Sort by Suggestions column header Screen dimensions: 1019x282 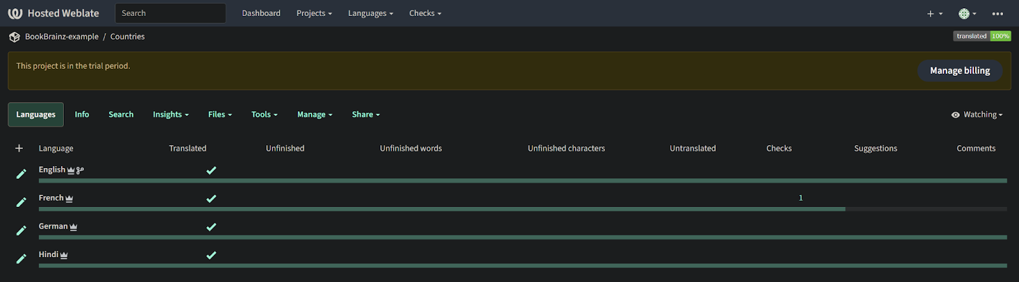click(x=876, y=148)
